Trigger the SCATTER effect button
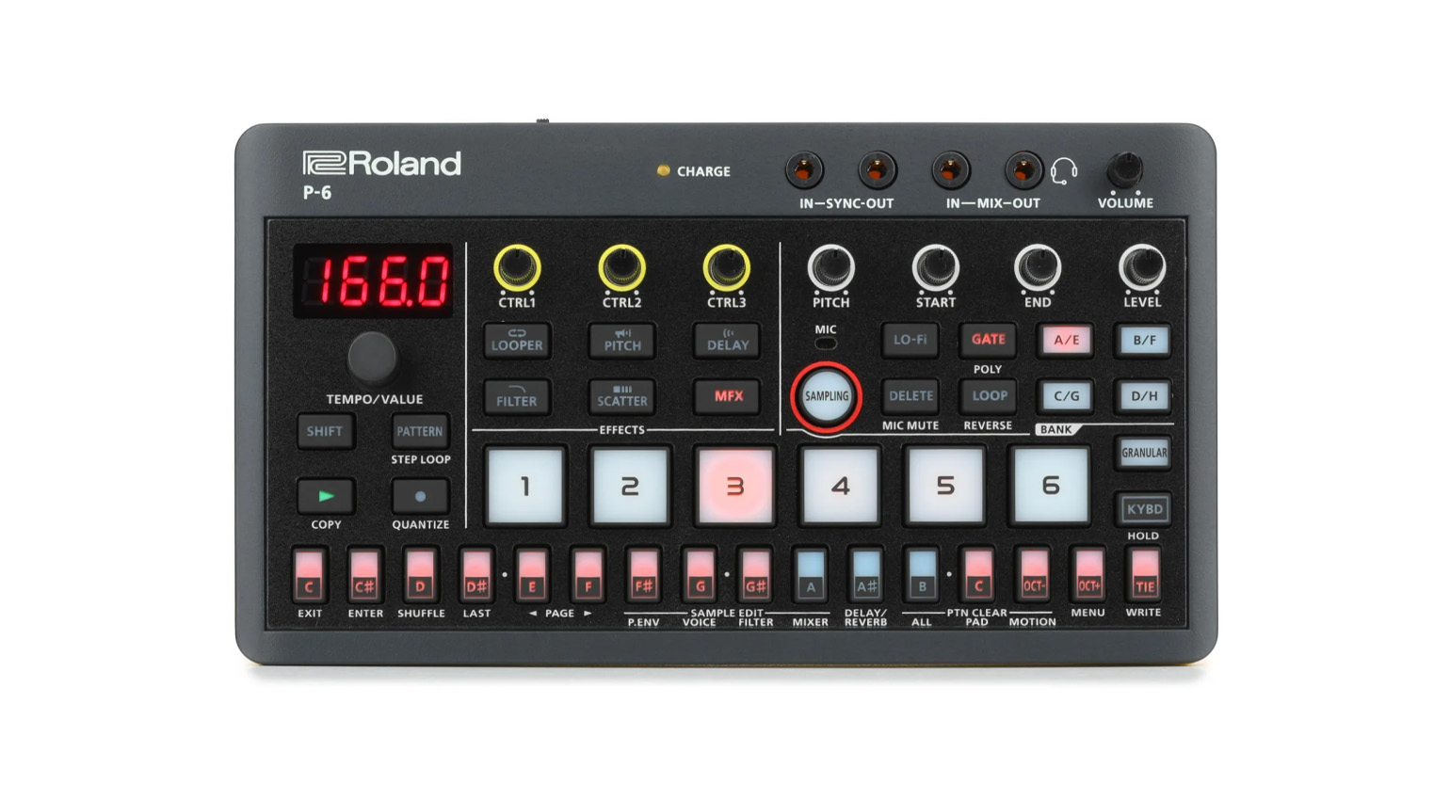1450x800 pixels. (x=622, y=396)
